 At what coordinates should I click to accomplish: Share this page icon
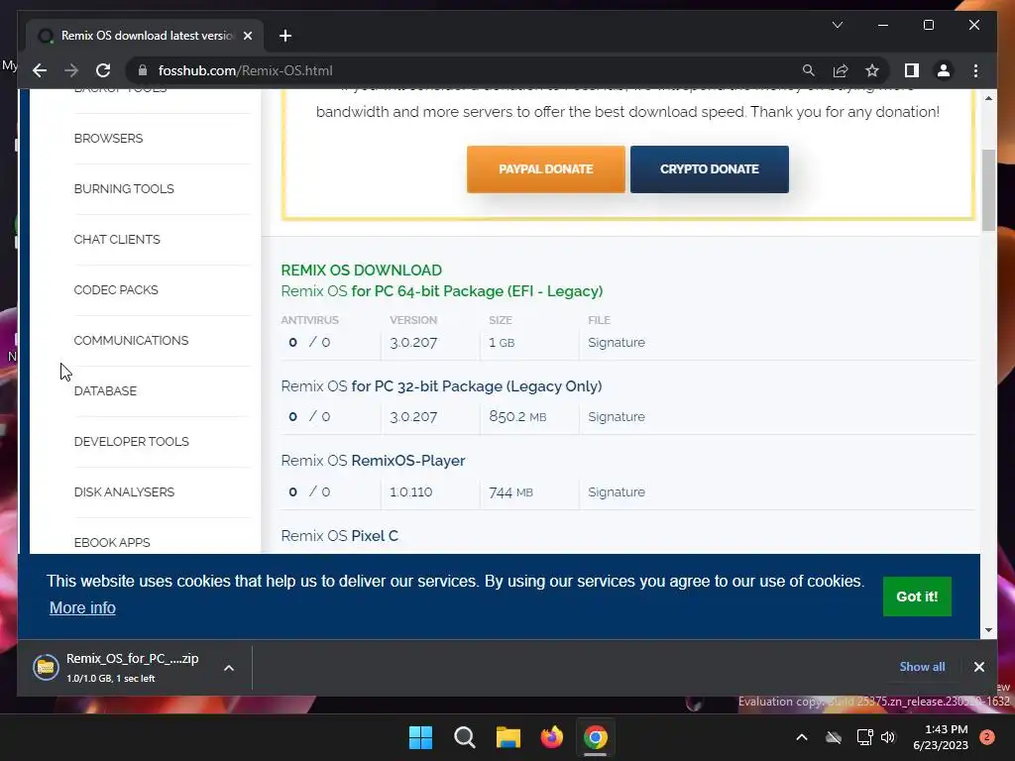(x=841, y=70)
